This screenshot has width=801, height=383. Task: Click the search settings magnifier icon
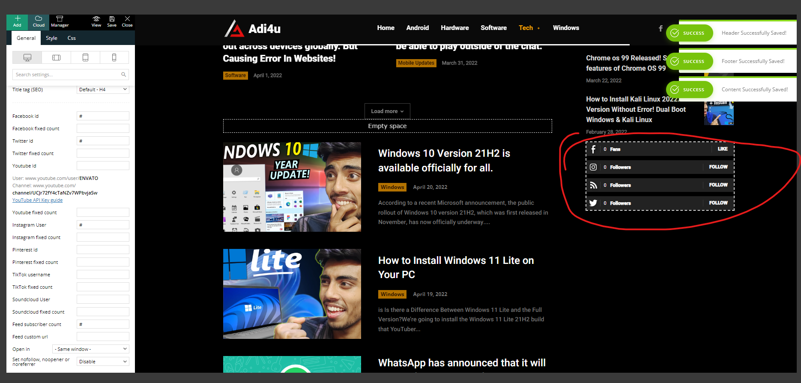click(123, 75)
